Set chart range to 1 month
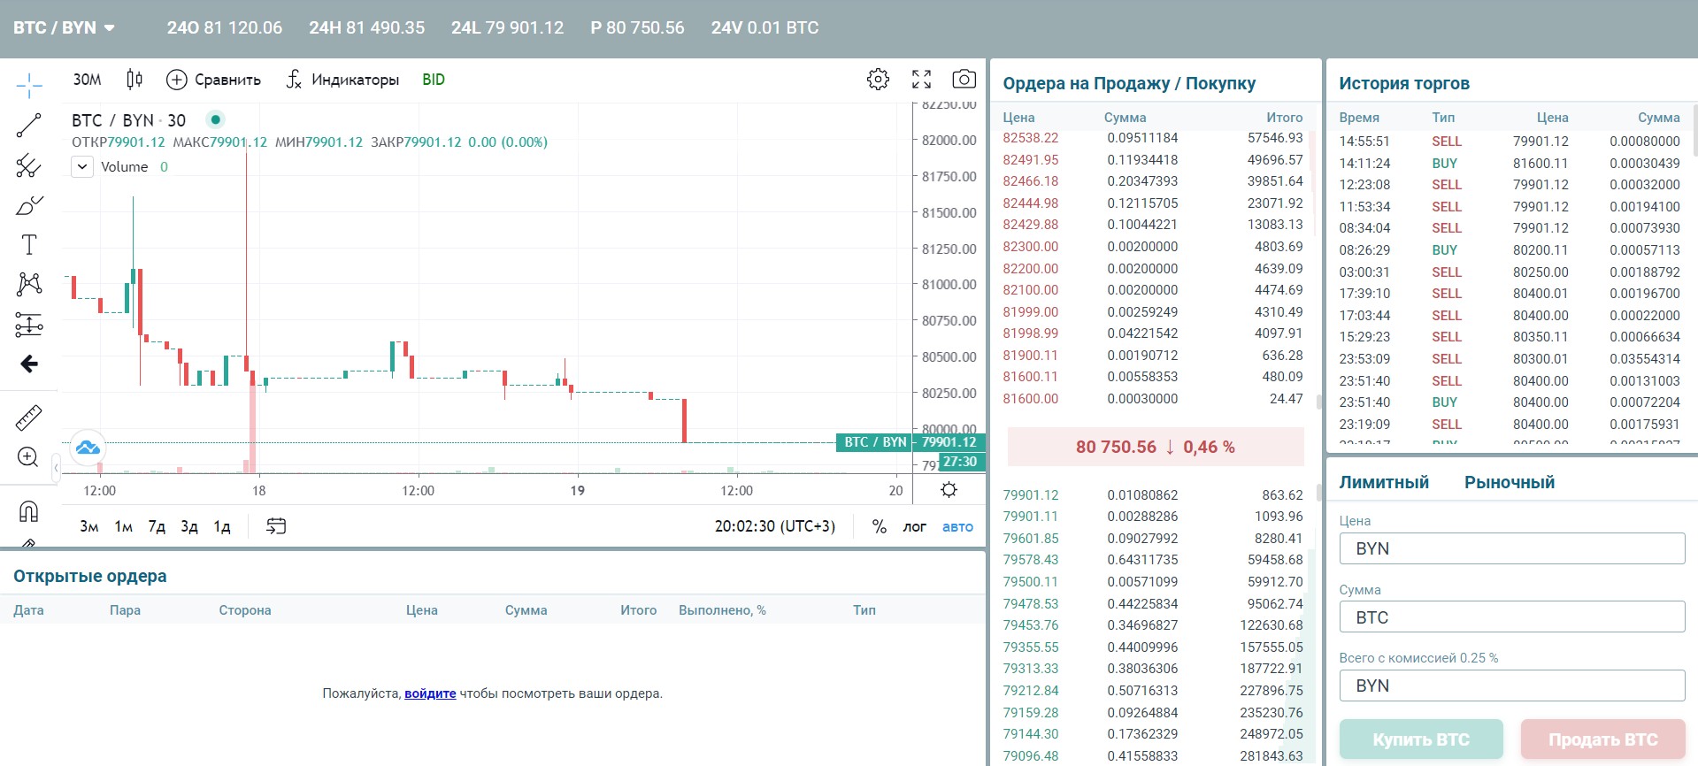 [123, 526]
